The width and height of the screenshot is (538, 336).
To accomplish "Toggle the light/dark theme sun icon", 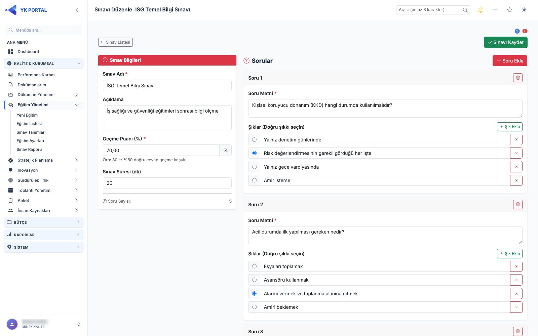I will click(x=524, y=10).
